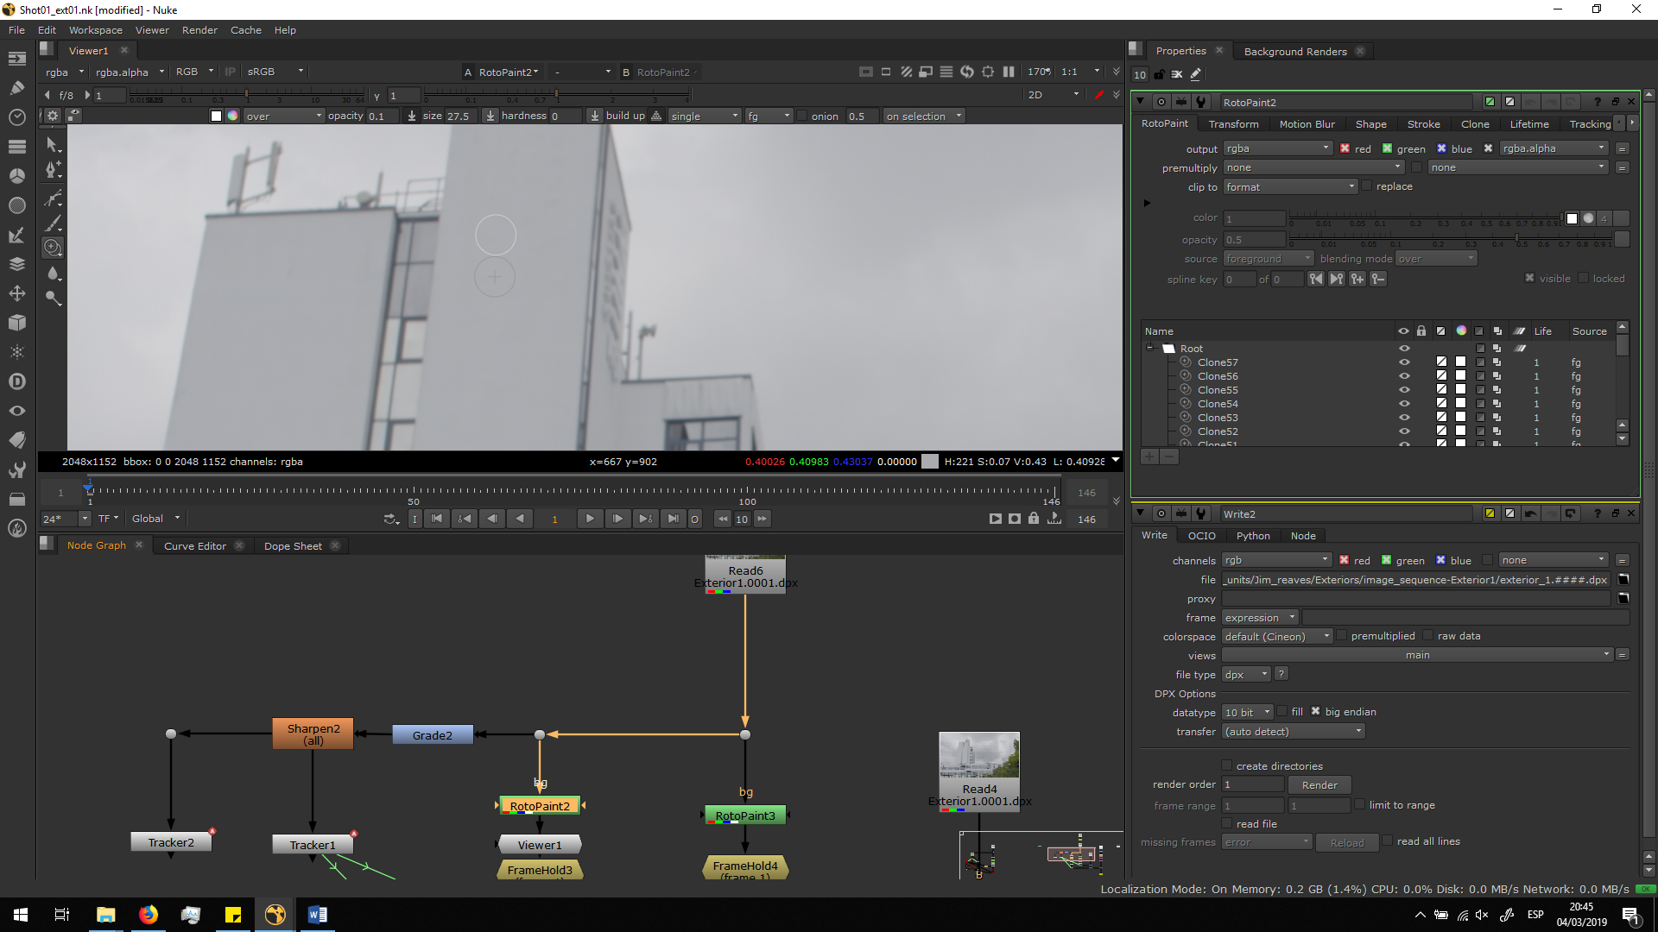This screenshot has width=1658, height=932.
Task: Pick the Blur droplet tool
Action: [x=53, y=274]
